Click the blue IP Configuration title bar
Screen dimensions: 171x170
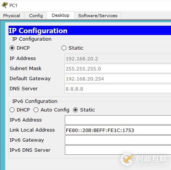click(x=90, y=31)
